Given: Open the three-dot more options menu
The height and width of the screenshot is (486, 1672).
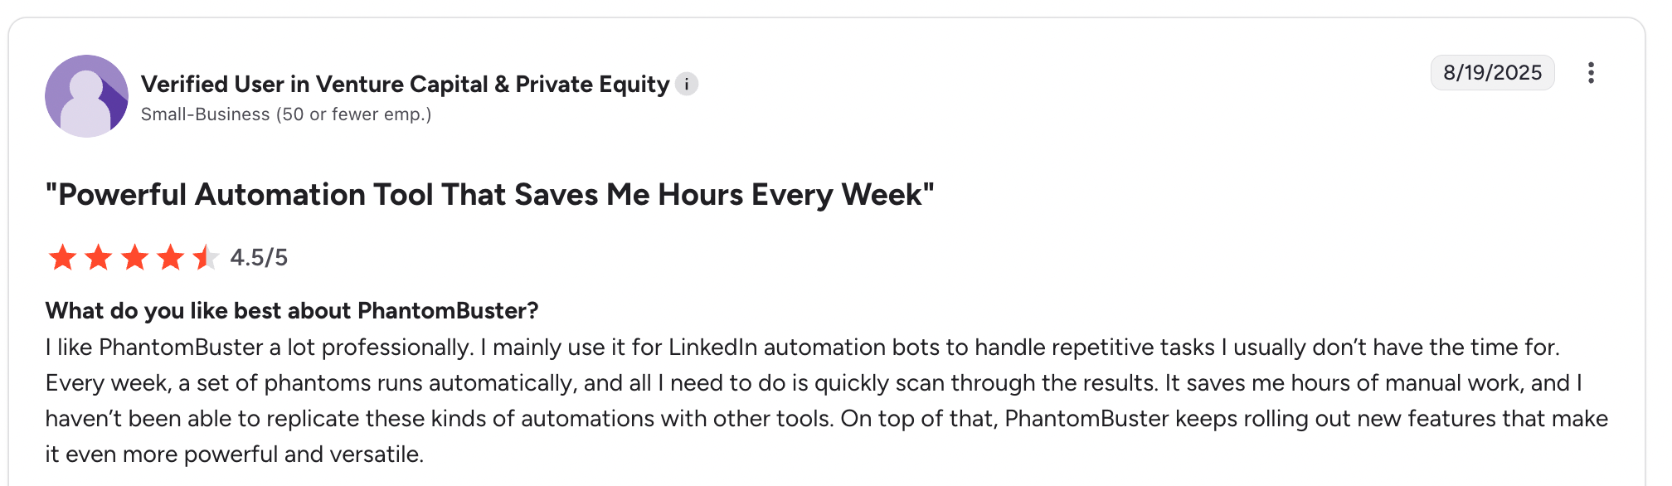Looking at the screenshot, I should pos(1590,73).
